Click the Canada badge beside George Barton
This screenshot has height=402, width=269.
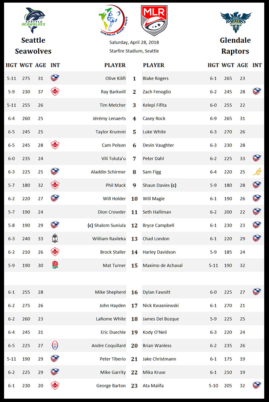coord(55,386)
